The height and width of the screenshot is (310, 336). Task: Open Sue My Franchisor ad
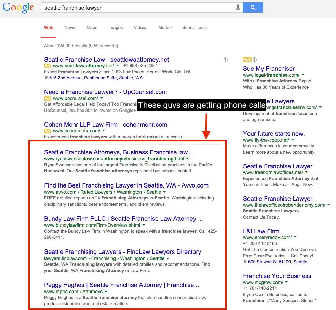click(x=269, y=69)
